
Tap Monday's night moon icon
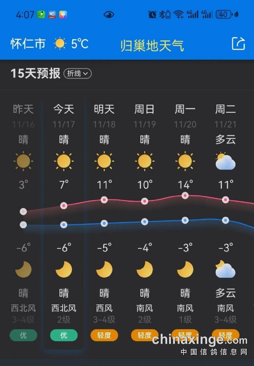pyautogui.click(x=185, y=270)
